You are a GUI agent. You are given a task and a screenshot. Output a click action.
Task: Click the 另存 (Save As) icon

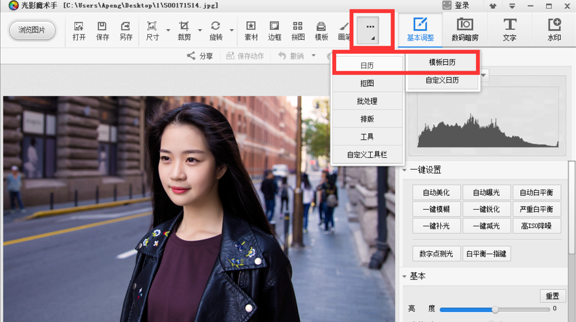tap(126, 27)
